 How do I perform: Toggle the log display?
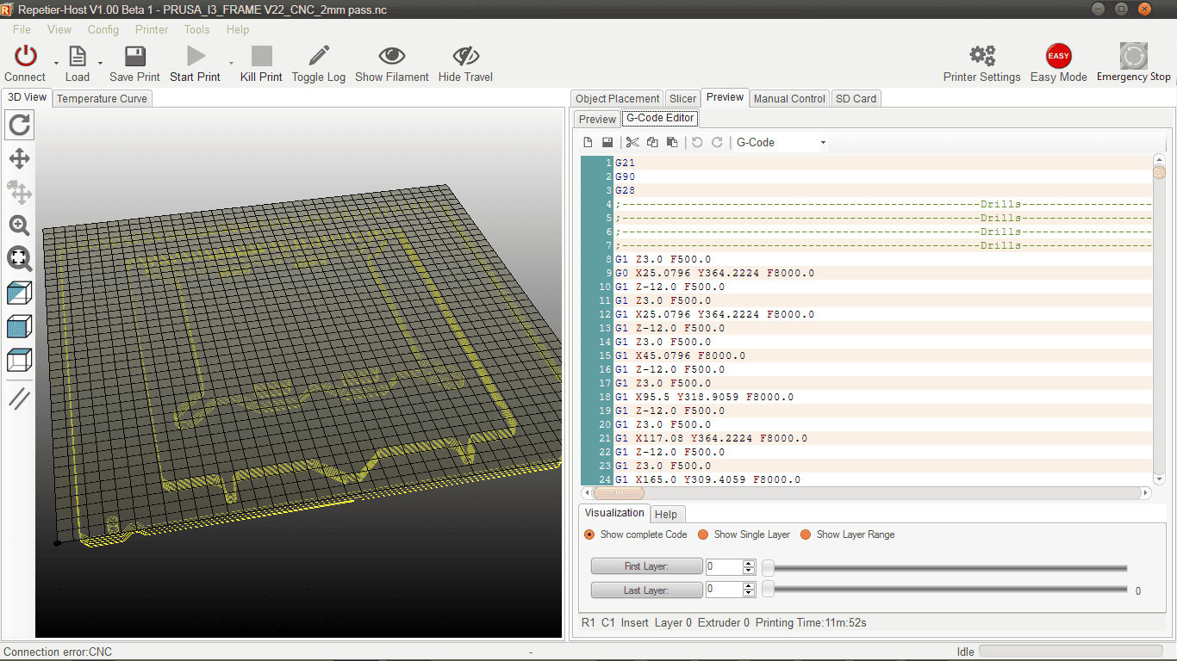318,62
